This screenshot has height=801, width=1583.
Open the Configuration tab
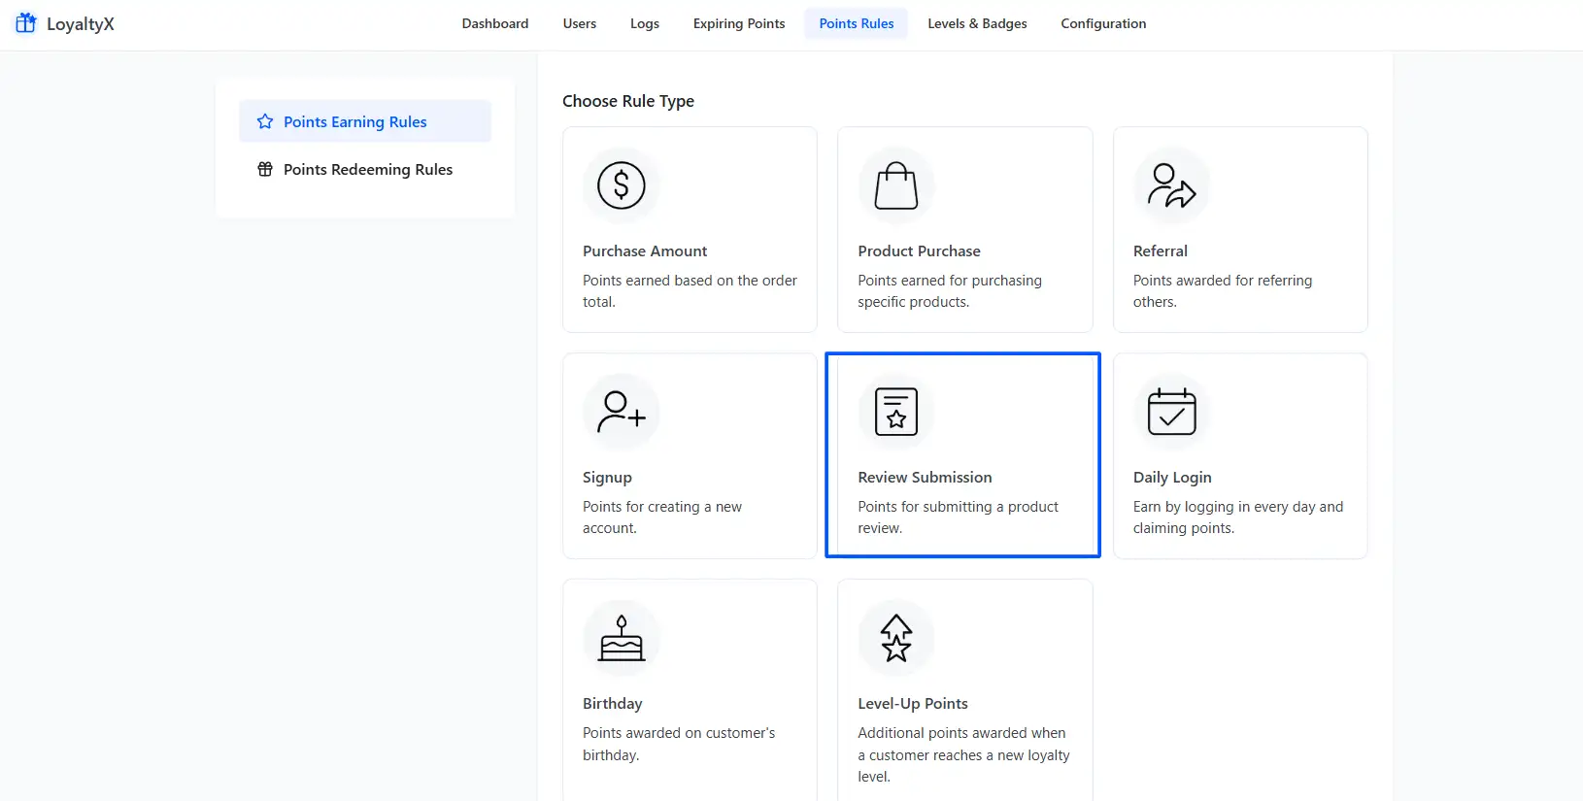click(x=1103, y=23)
